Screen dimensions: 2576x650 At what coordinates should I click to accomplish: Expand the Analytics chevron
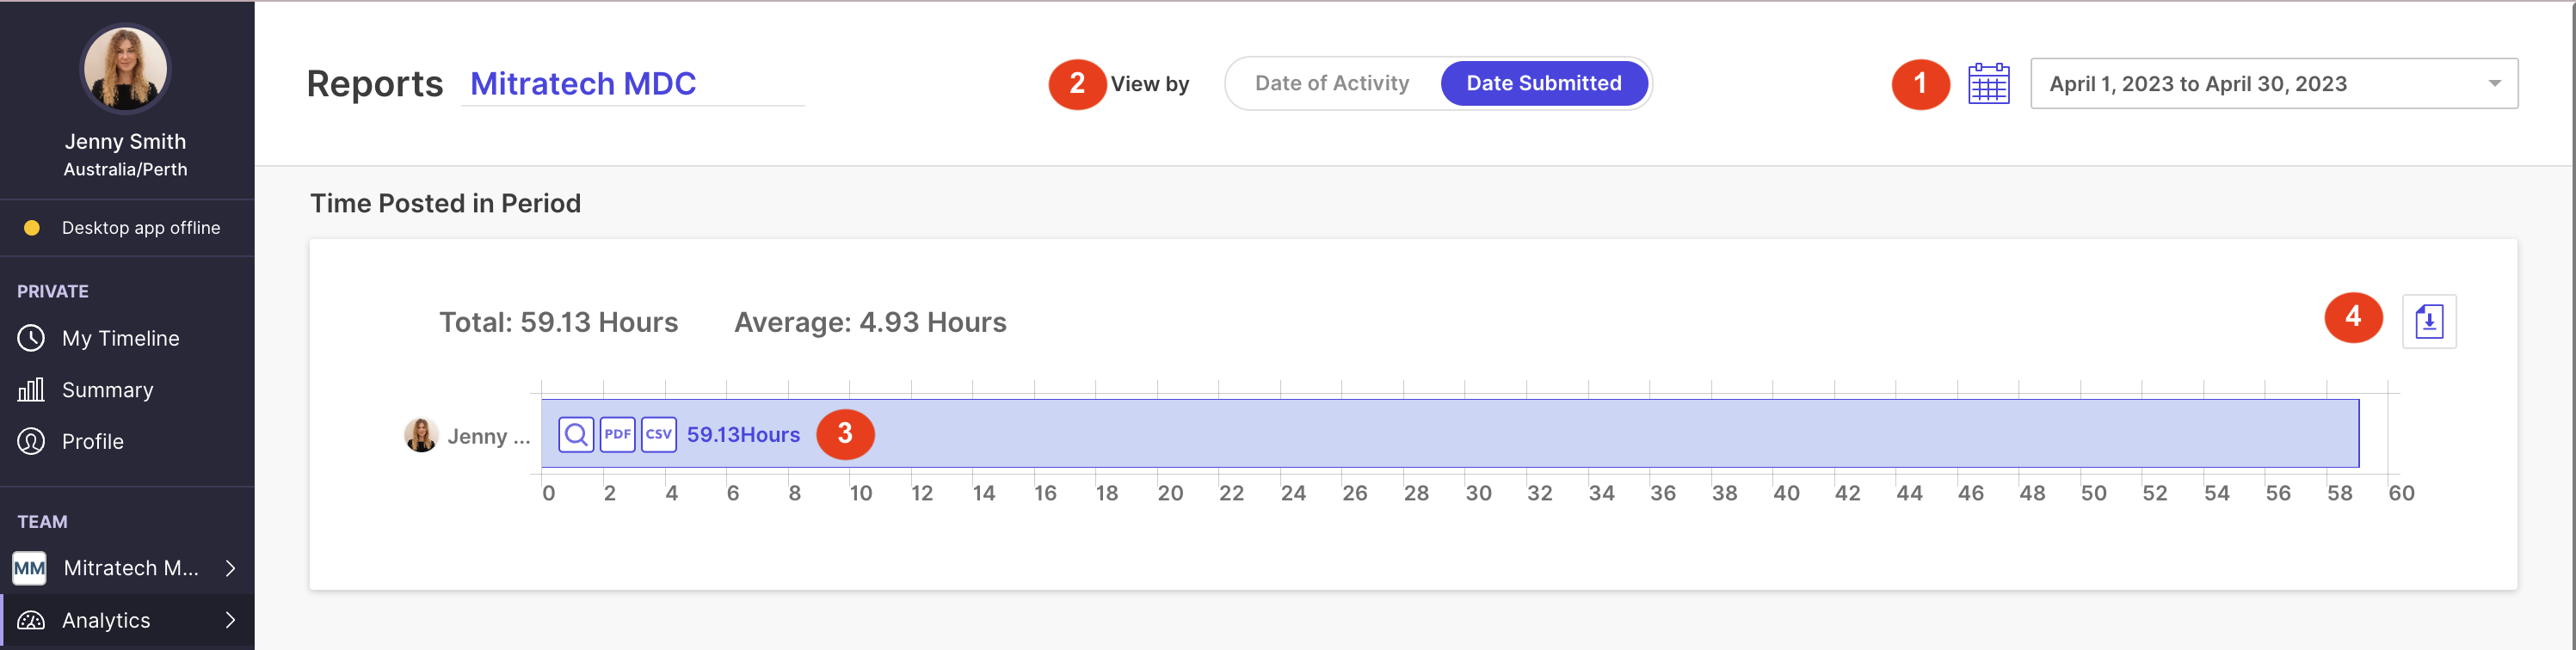tap(232, 620)
